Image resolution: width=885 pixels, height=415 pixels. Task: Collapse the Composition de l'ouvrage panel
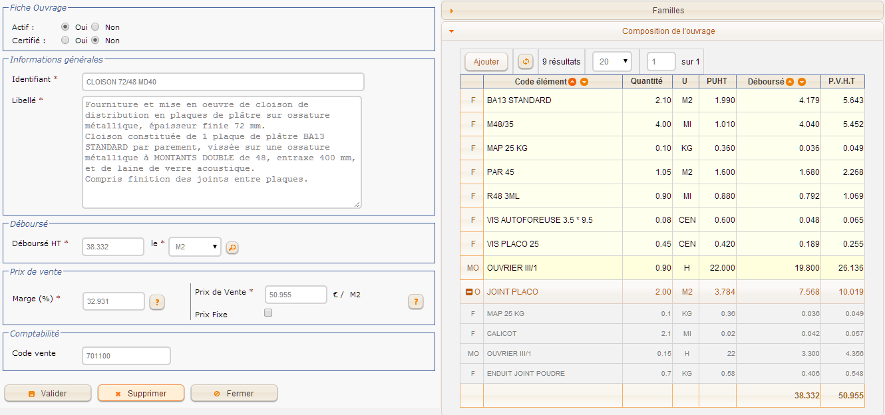[662, 31]
